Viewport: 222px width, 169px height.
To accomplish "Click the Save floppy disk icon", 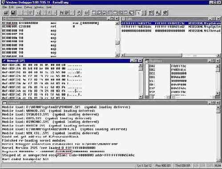I will [13, 13].
